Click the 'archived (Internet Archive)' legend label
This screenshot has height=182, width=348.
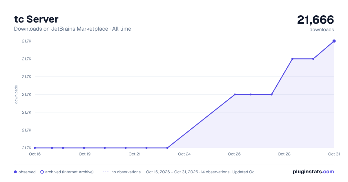pyautogui.click(x=69, y=172)
